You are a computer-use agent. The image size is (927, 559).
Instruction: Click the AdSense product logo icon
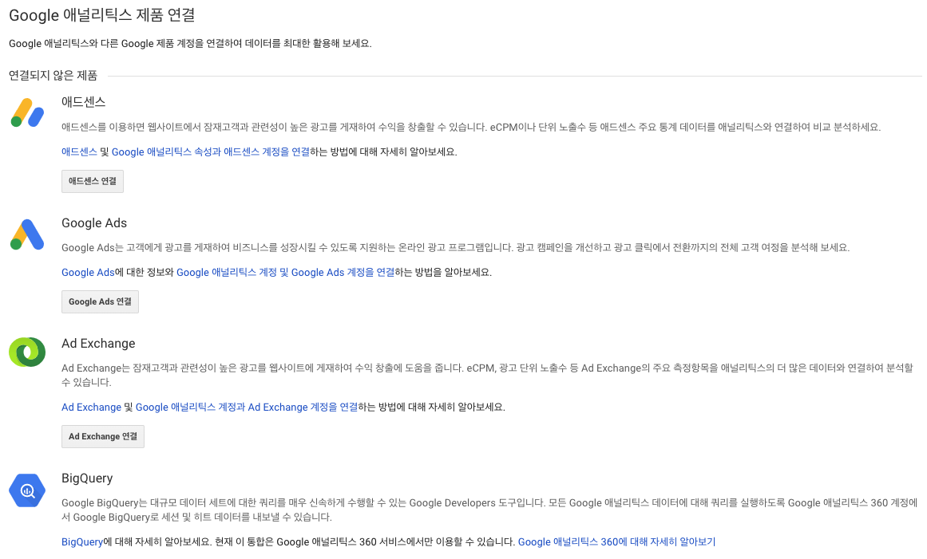pyautogui.click(x=27, y=112)
